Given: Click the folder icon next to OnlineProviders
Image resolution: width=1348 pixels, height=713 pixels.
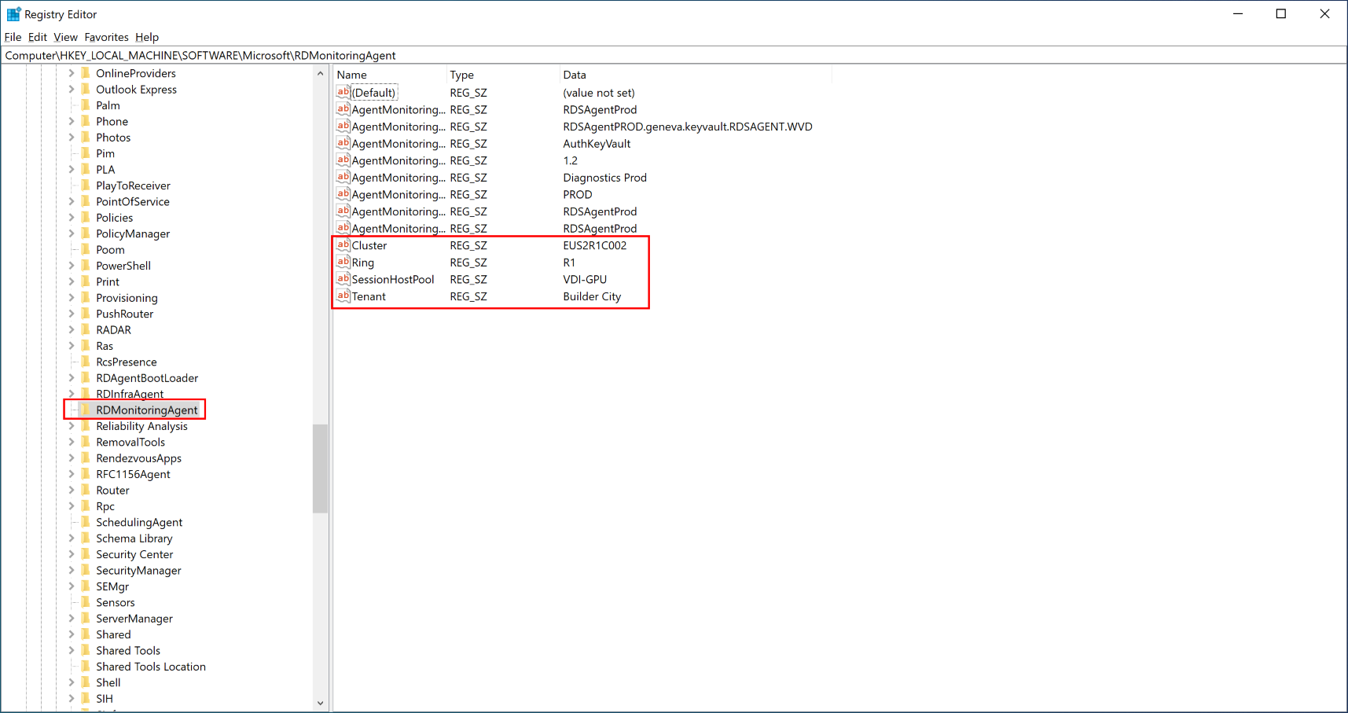Looking at the screenshot, I should click(86, 73).
